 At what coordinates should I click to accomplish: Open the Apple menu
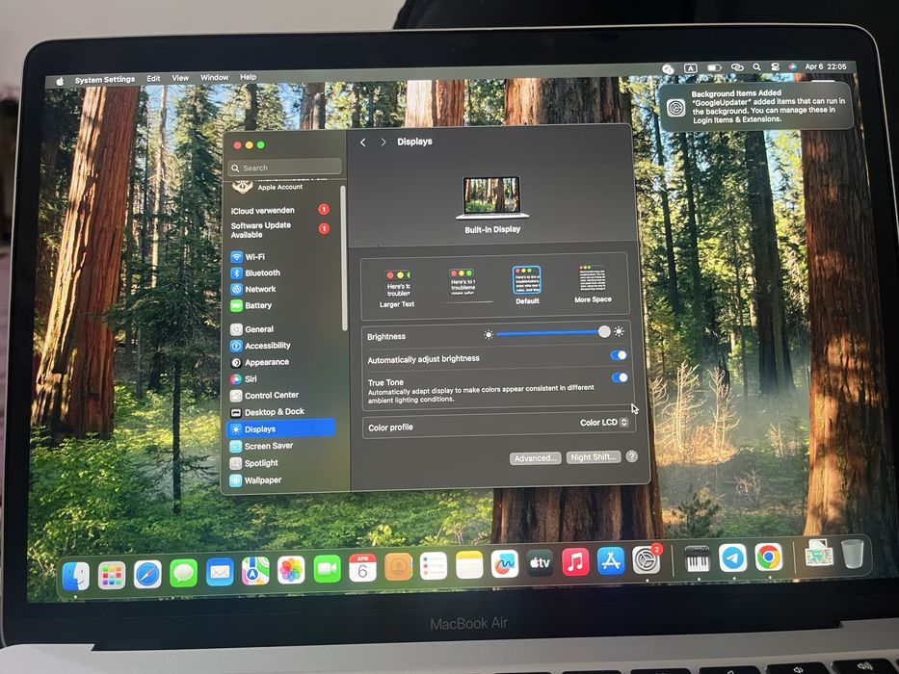tap(60, 81)
